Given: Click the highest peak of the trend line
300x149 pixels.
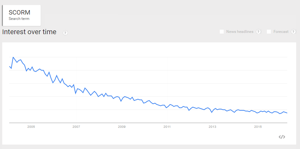Looking at the screenshot, I should tap(13, 57).
